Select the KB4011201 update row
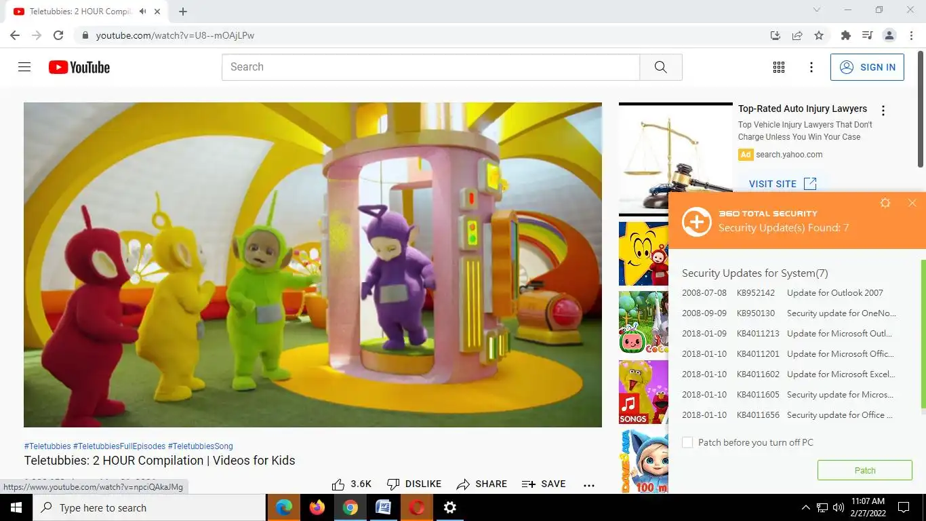The image size is (926, 521). [790, 354]
